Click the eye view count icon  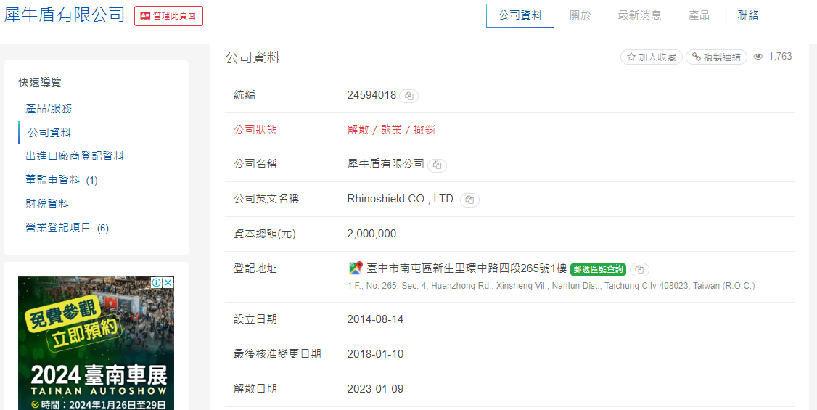(759, 57)
